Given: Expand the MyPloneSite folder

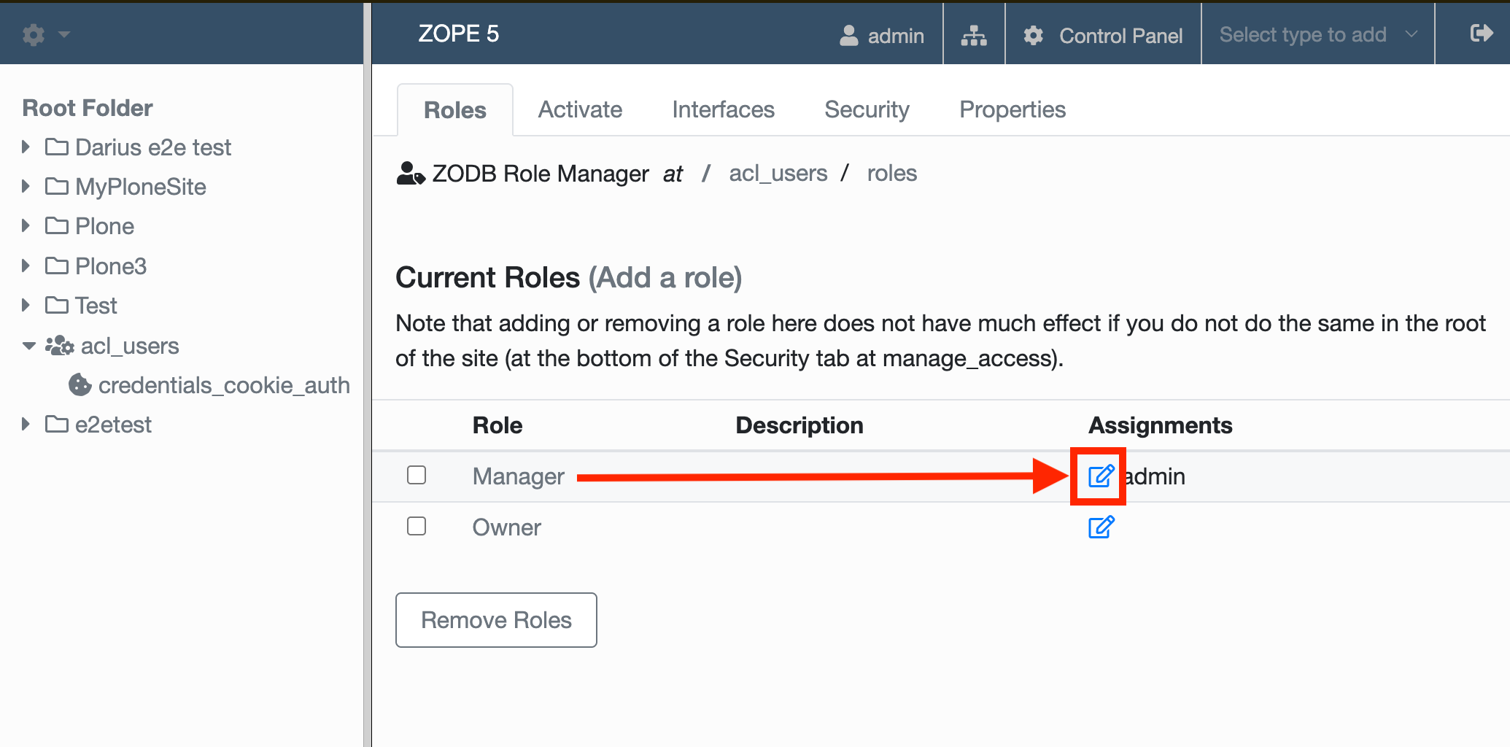Looking at the screenshot, I should click(26, 186).
